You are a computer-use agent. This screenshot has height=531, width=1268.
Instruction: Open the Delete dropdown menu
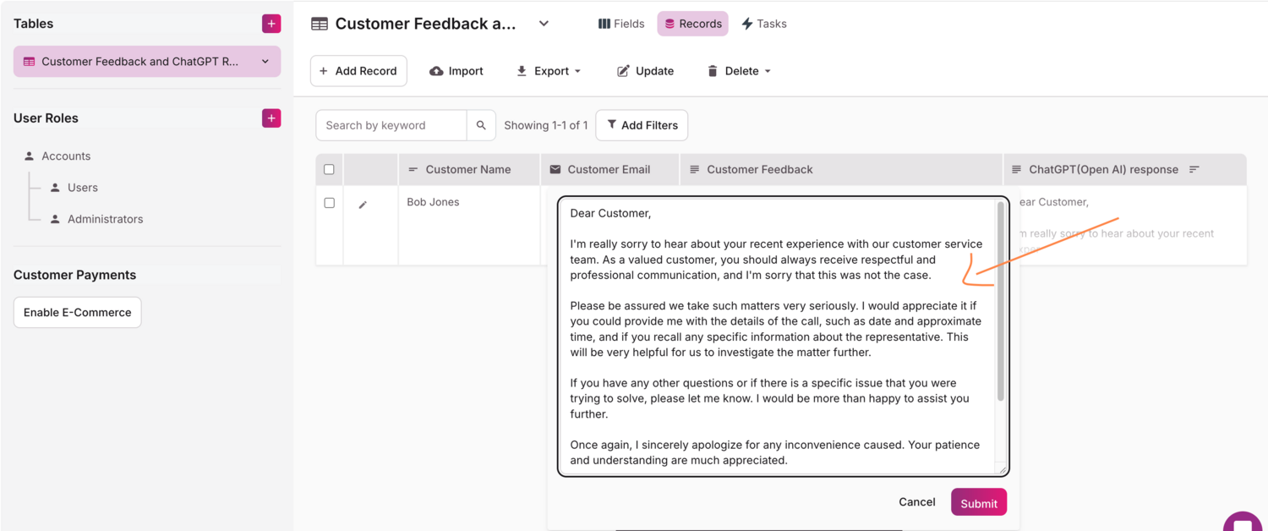pyautogui.click(x=739, y=71)
